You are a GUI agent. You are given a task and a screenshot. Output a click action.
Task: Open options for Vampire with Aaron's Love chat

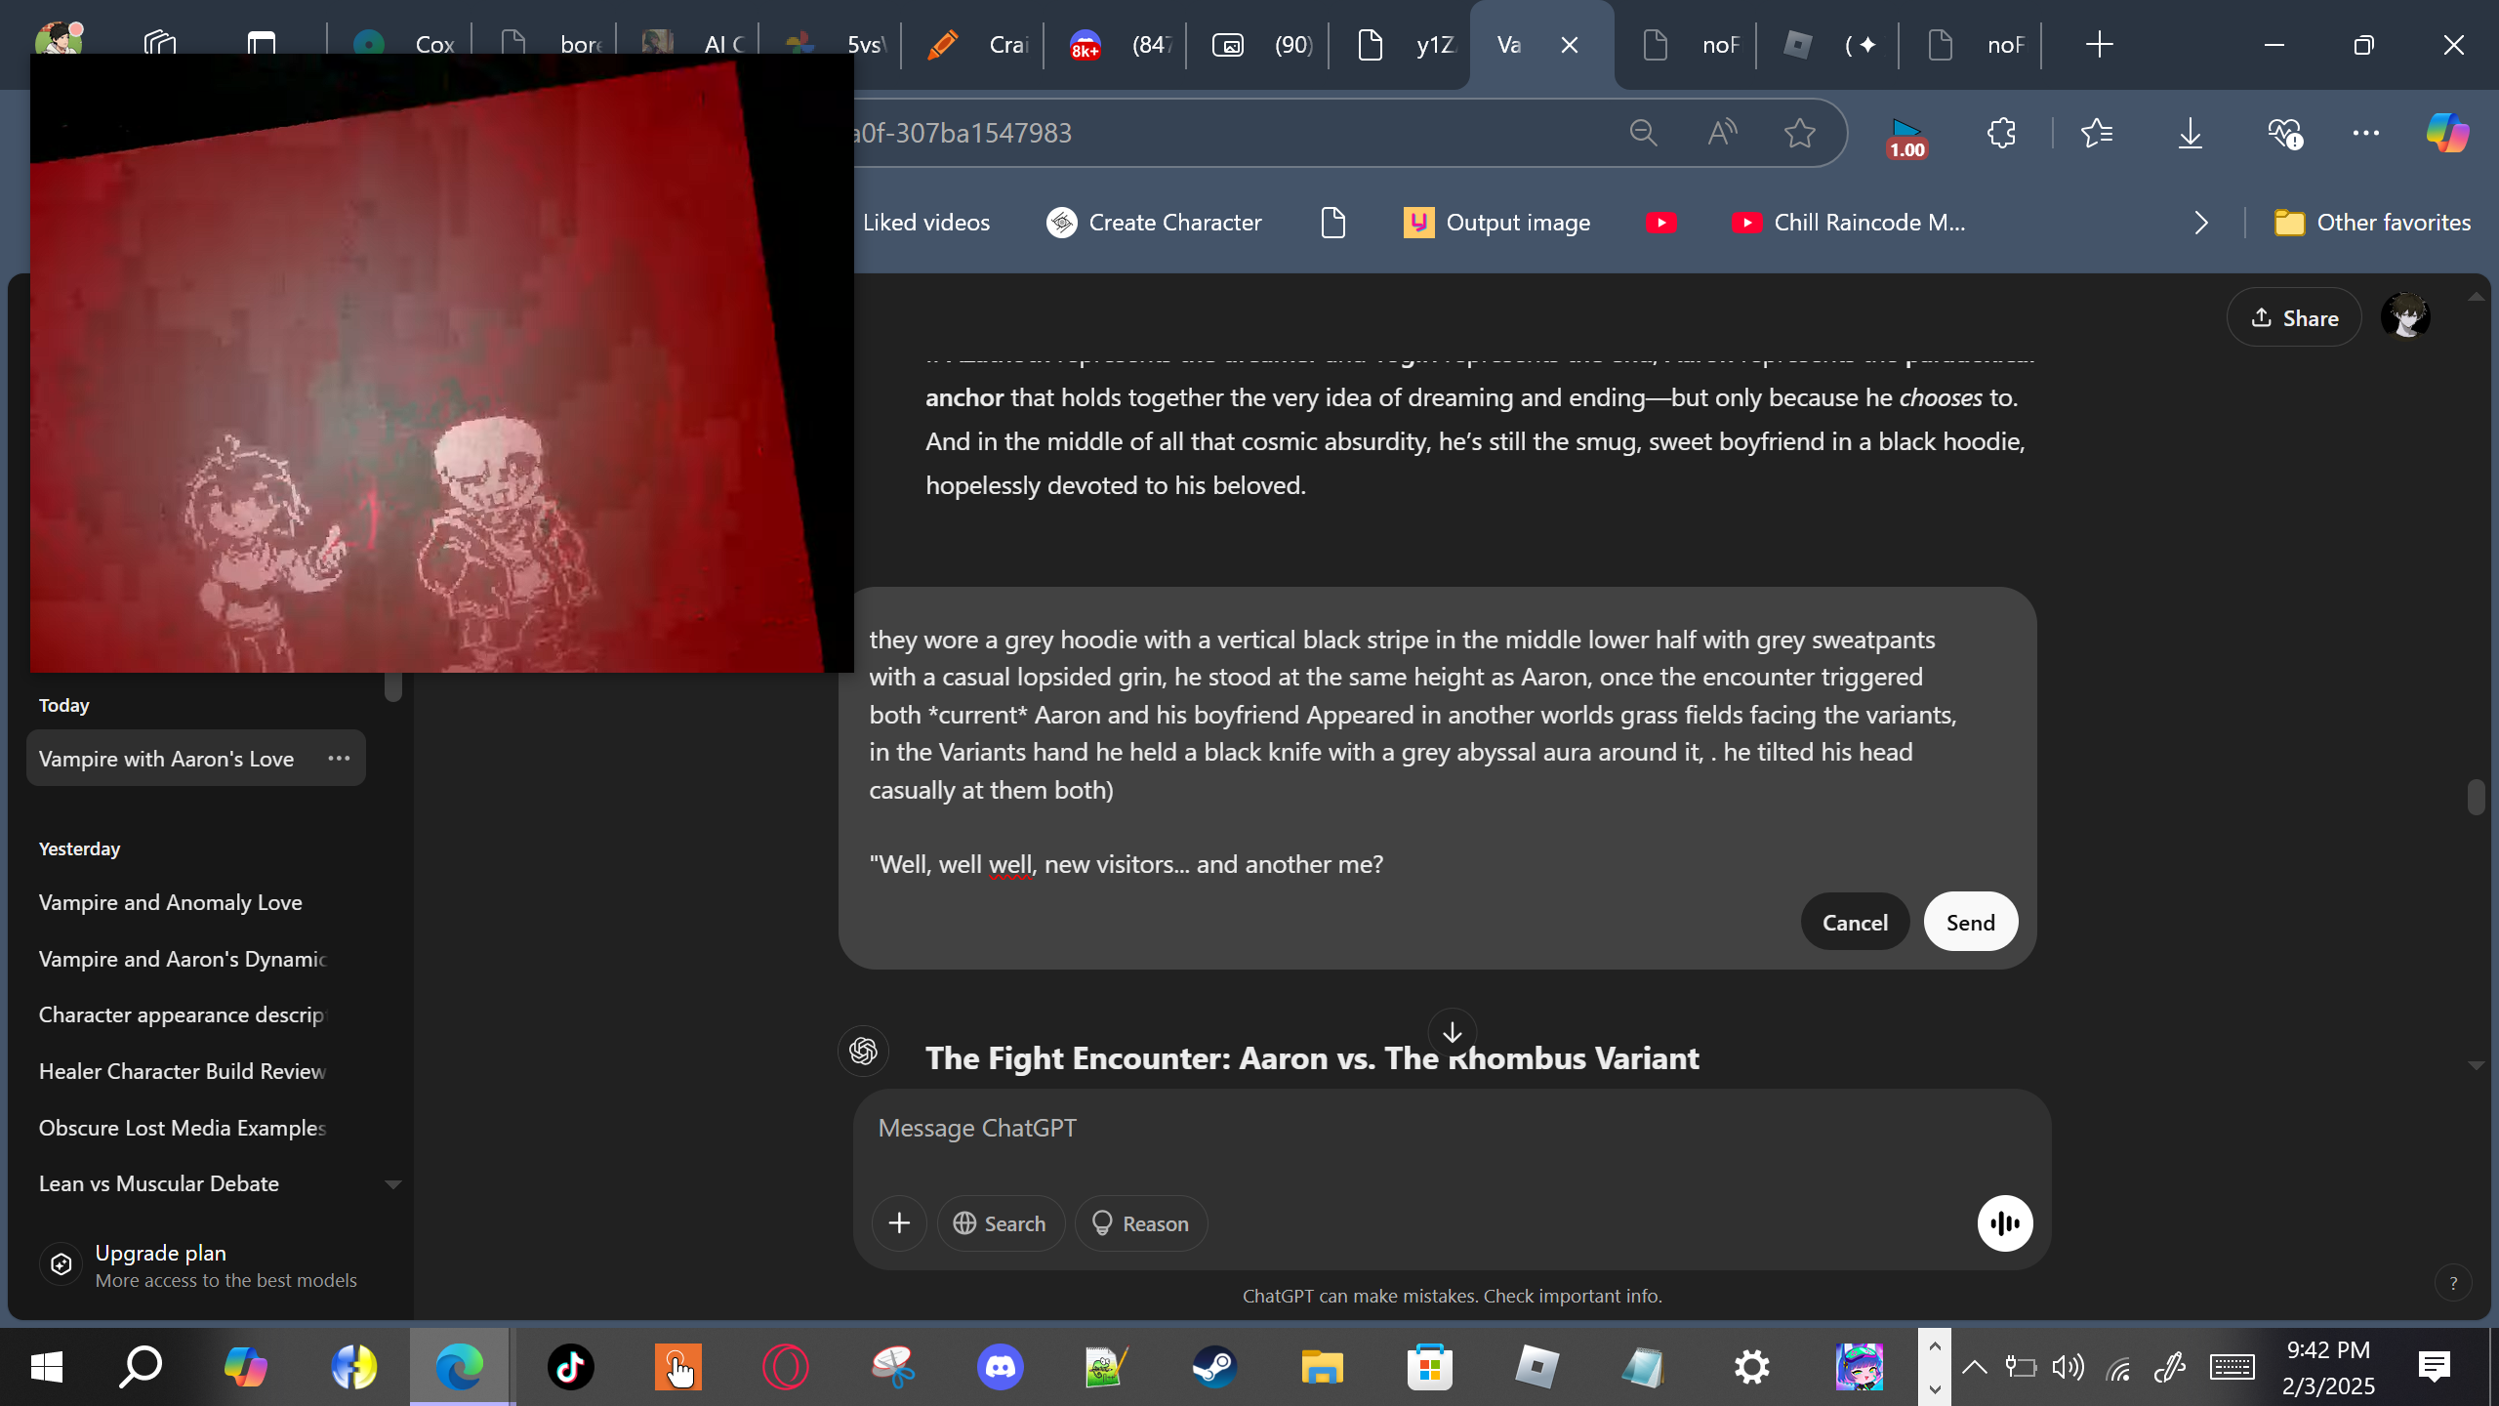click(339, 759)
